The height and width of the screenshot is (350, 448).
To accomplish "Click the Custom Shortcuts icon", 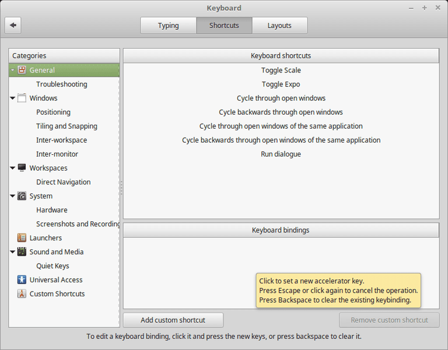I will click(x=22, y=294).
